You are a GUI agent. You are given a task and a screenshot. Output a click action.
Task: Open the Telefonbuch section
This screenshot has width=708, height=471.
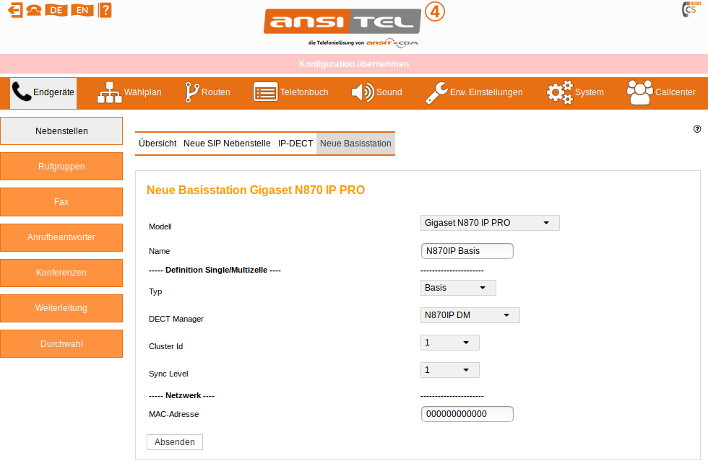[290, 92]
